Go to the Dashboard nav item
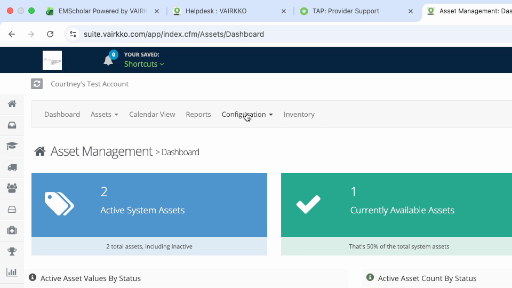Viewport: 512px width, 288px height. point(62,114)
